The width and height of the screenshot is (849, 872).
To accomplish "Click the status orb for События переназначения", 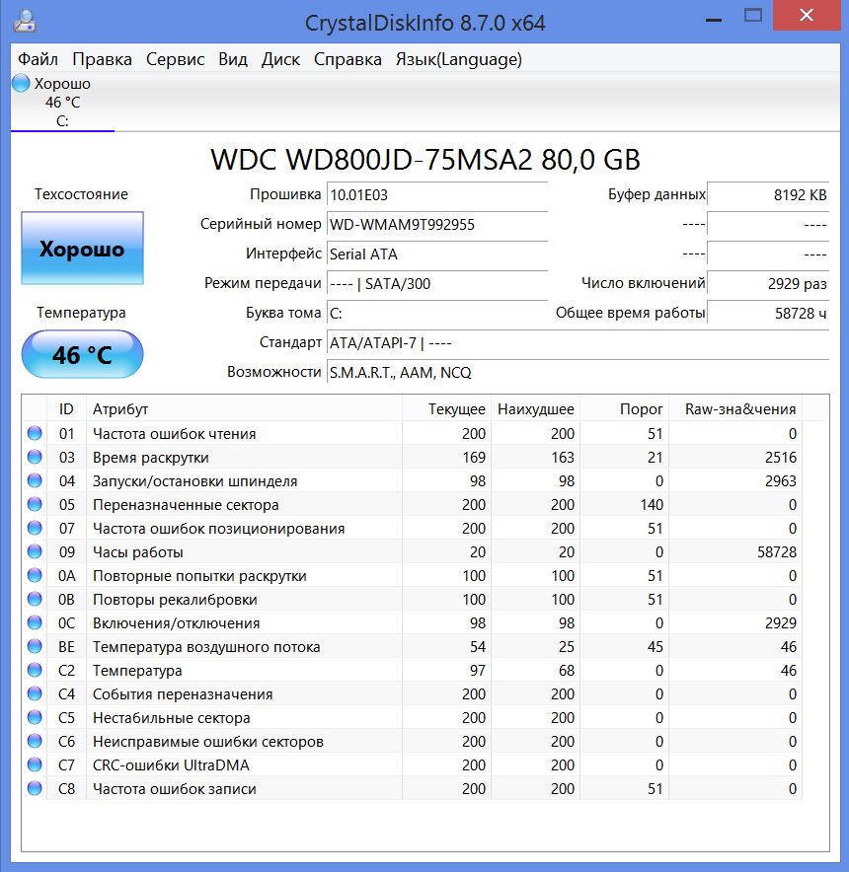I will pos(35,694).
